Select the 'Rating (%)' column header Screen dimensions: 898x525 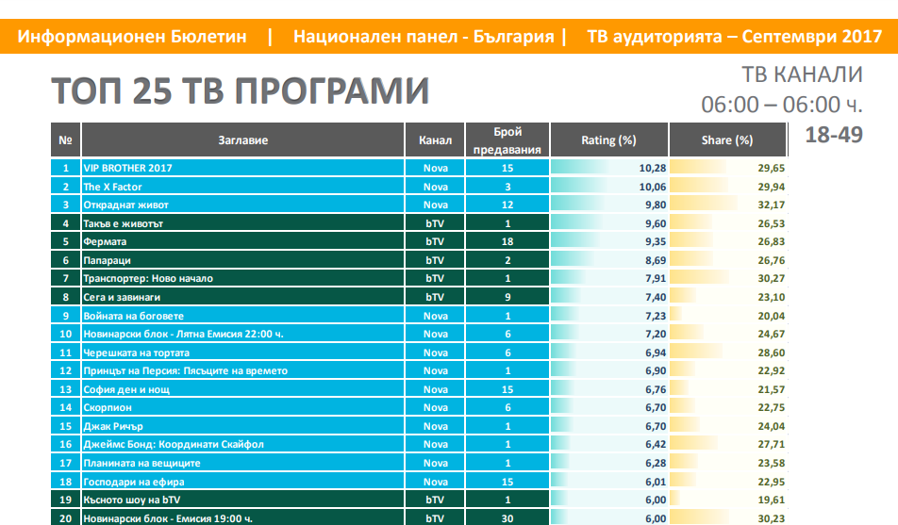608,140
